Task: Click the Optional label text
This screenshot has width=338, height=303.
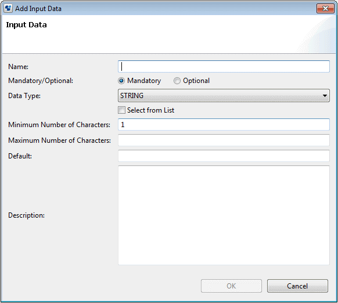Action: (196, 81)
